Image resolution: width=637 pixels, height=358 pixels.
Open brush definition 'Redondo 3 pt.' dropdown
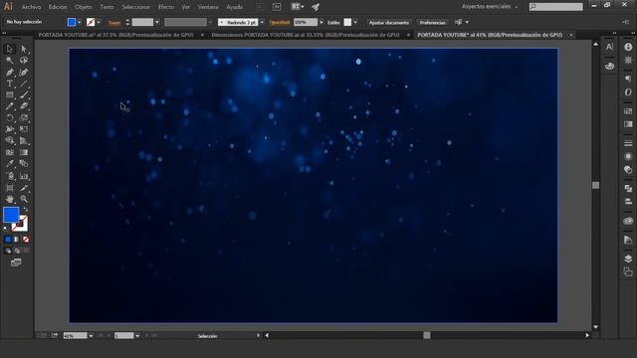(x=262, y=22)
